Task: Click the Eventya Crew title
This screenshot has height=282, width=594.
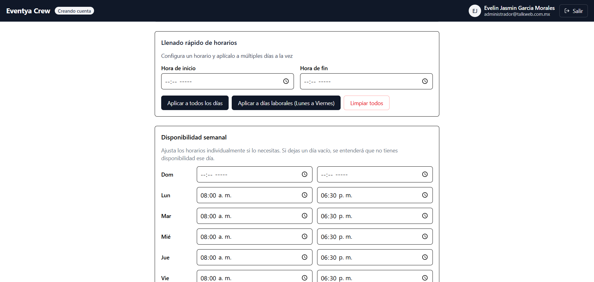Action: click(x=28, y=11)
